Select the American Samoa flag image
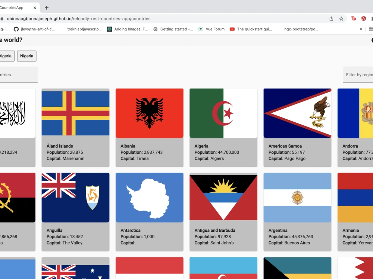This screenshot has height=279, width=373. point(297,113)
